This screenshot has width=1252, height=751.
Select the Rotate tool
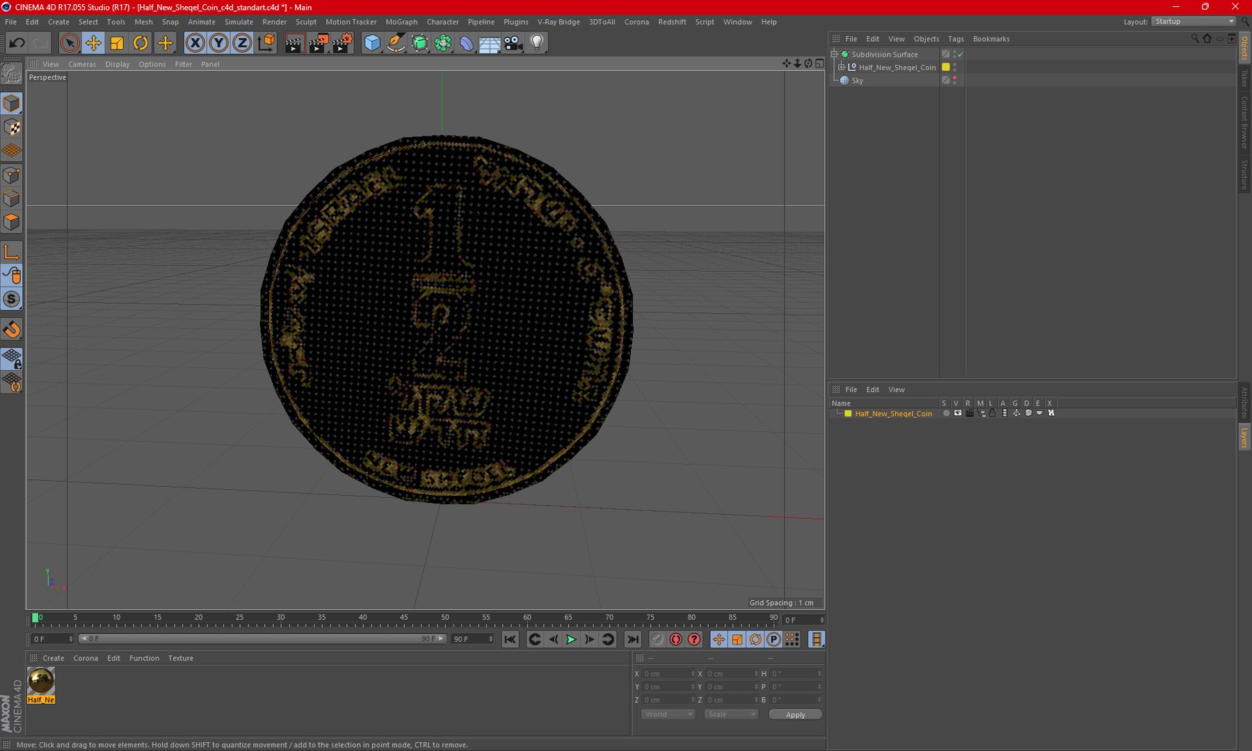pyautogui.click(x=141, y=43)
